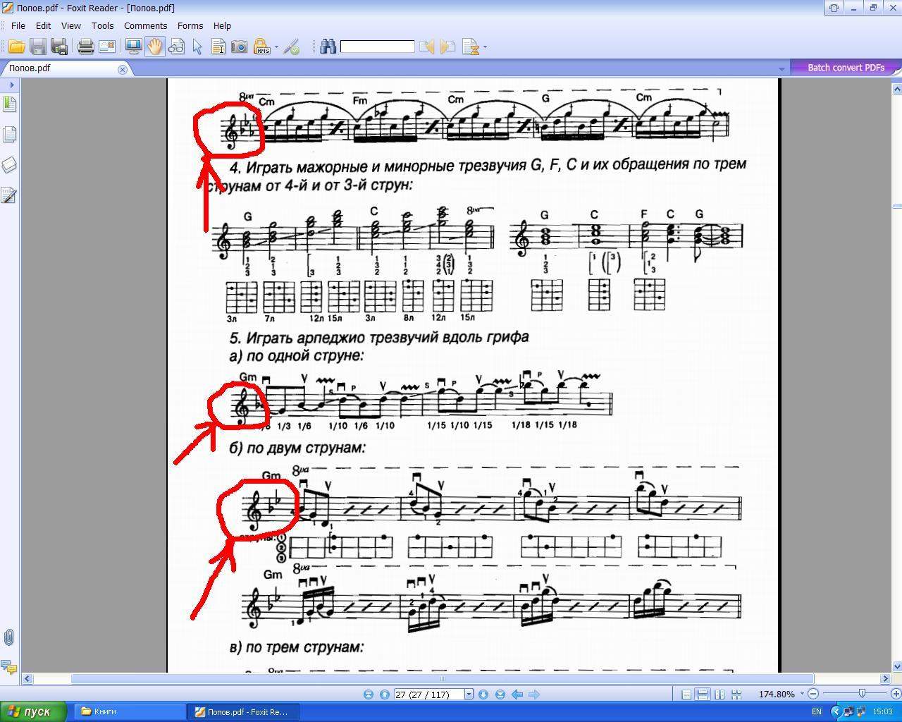The height and width of the screenshot is (722, 902).
Task: Go to the next page
Action: [483, 695]
